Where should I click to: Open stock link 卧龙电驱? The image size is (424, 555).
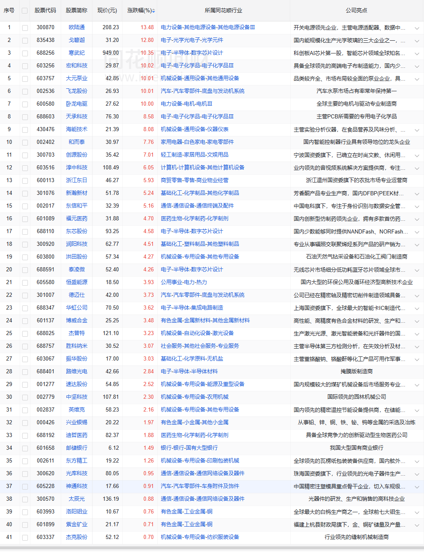click(x=77, y=104)
